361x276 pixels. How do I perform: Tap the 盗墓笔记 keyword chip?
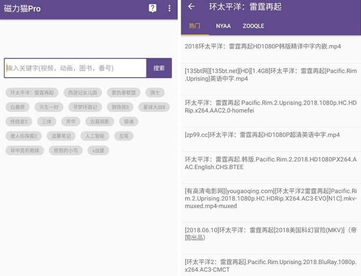pyautogui.click(x=61, y=136)
